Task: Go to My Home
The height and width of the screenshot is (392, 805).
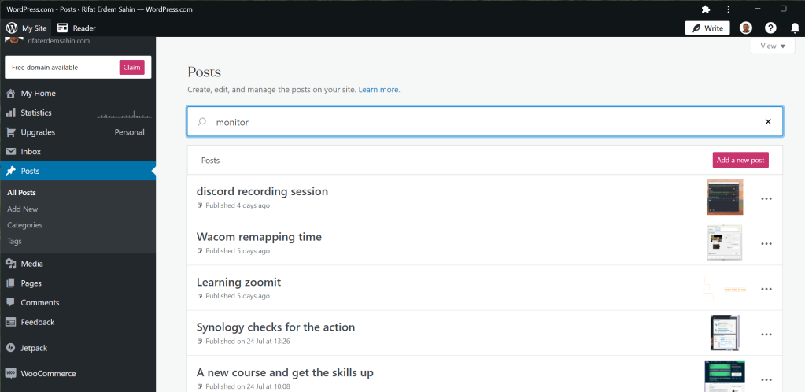Action: click(78, 94)
